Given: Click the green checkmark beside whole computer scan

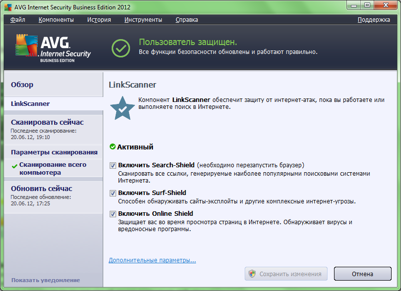Looking at the screenshot, I should coord(14,166).
